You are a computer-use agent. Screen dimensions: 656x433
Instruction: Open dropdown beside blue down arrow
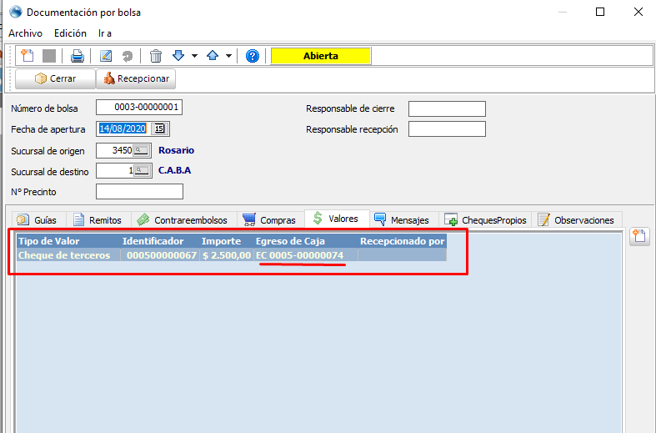(x=194, y=56)
